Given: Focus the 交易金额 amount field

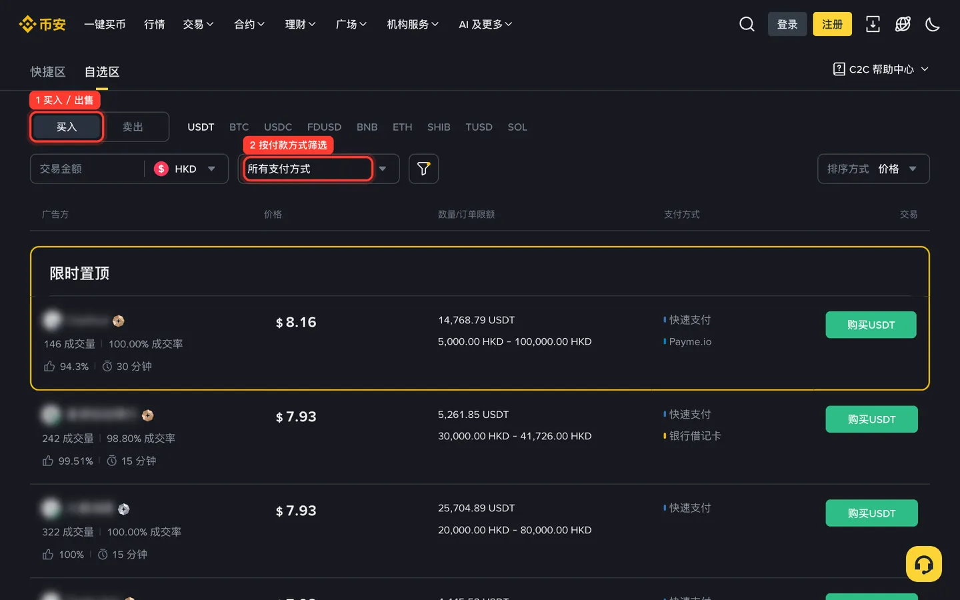Looking at the screenshot, I should coord(87,169).
